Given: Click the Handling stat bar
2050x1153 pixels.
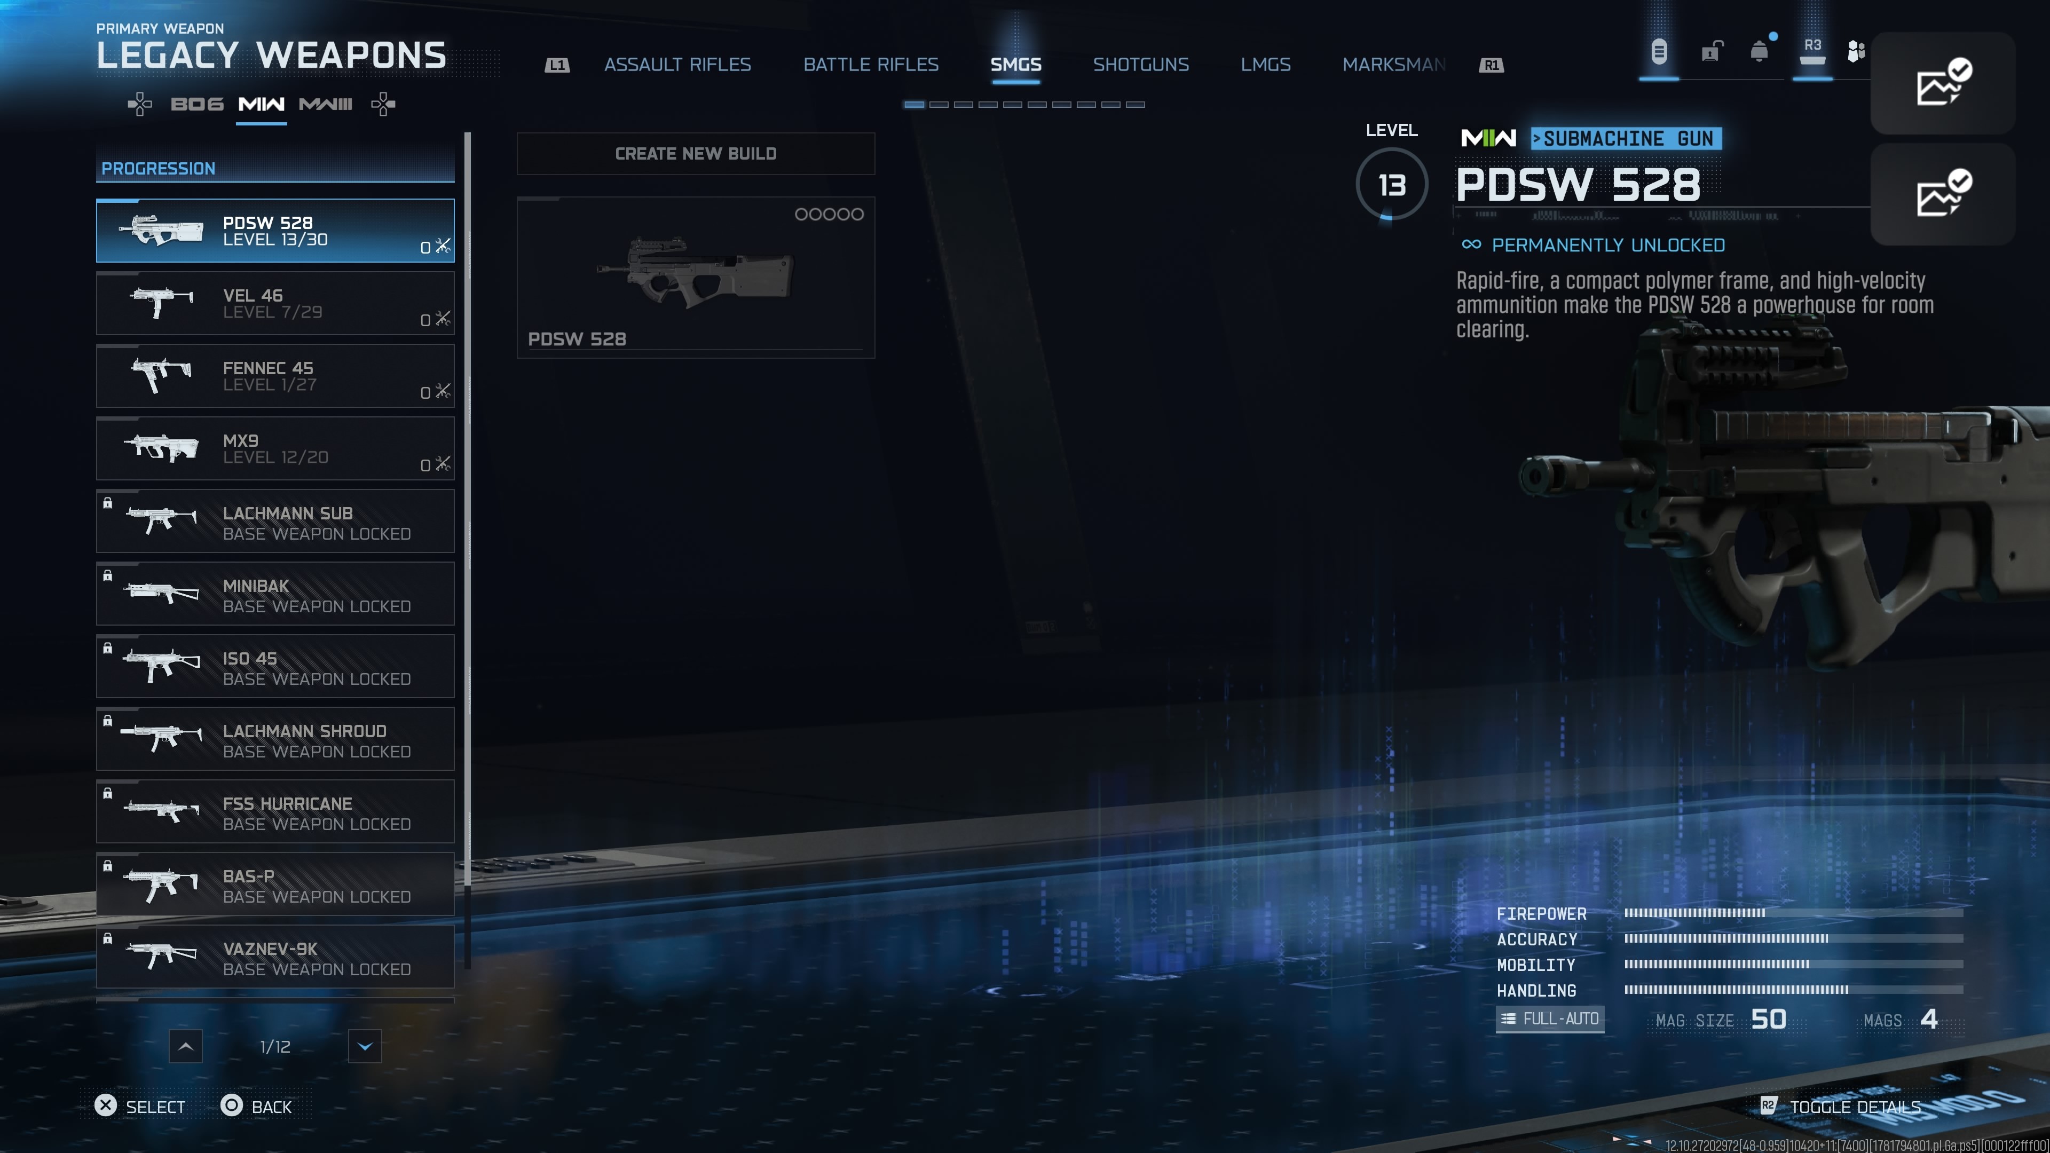Looking at the screenshot, I should [x=1794, y=990].
